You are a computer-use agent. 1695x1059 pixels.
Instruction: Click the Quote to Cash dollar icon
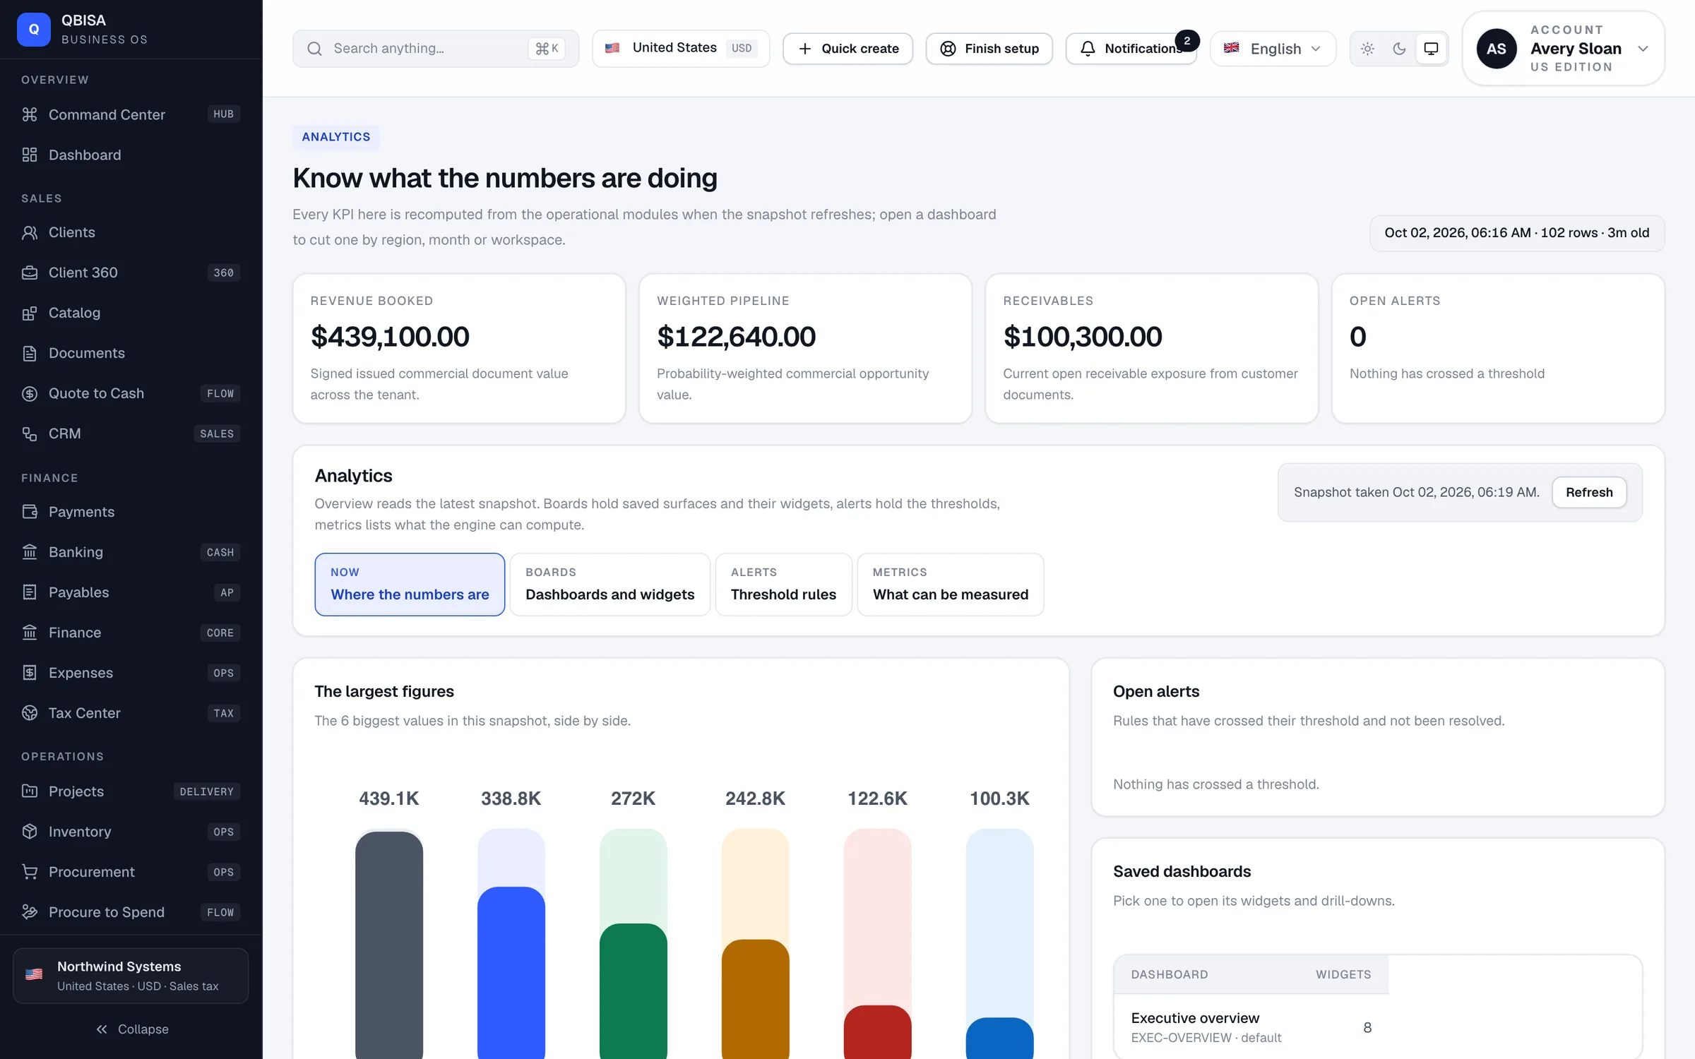pyautogui.click(x=30, y=393)
